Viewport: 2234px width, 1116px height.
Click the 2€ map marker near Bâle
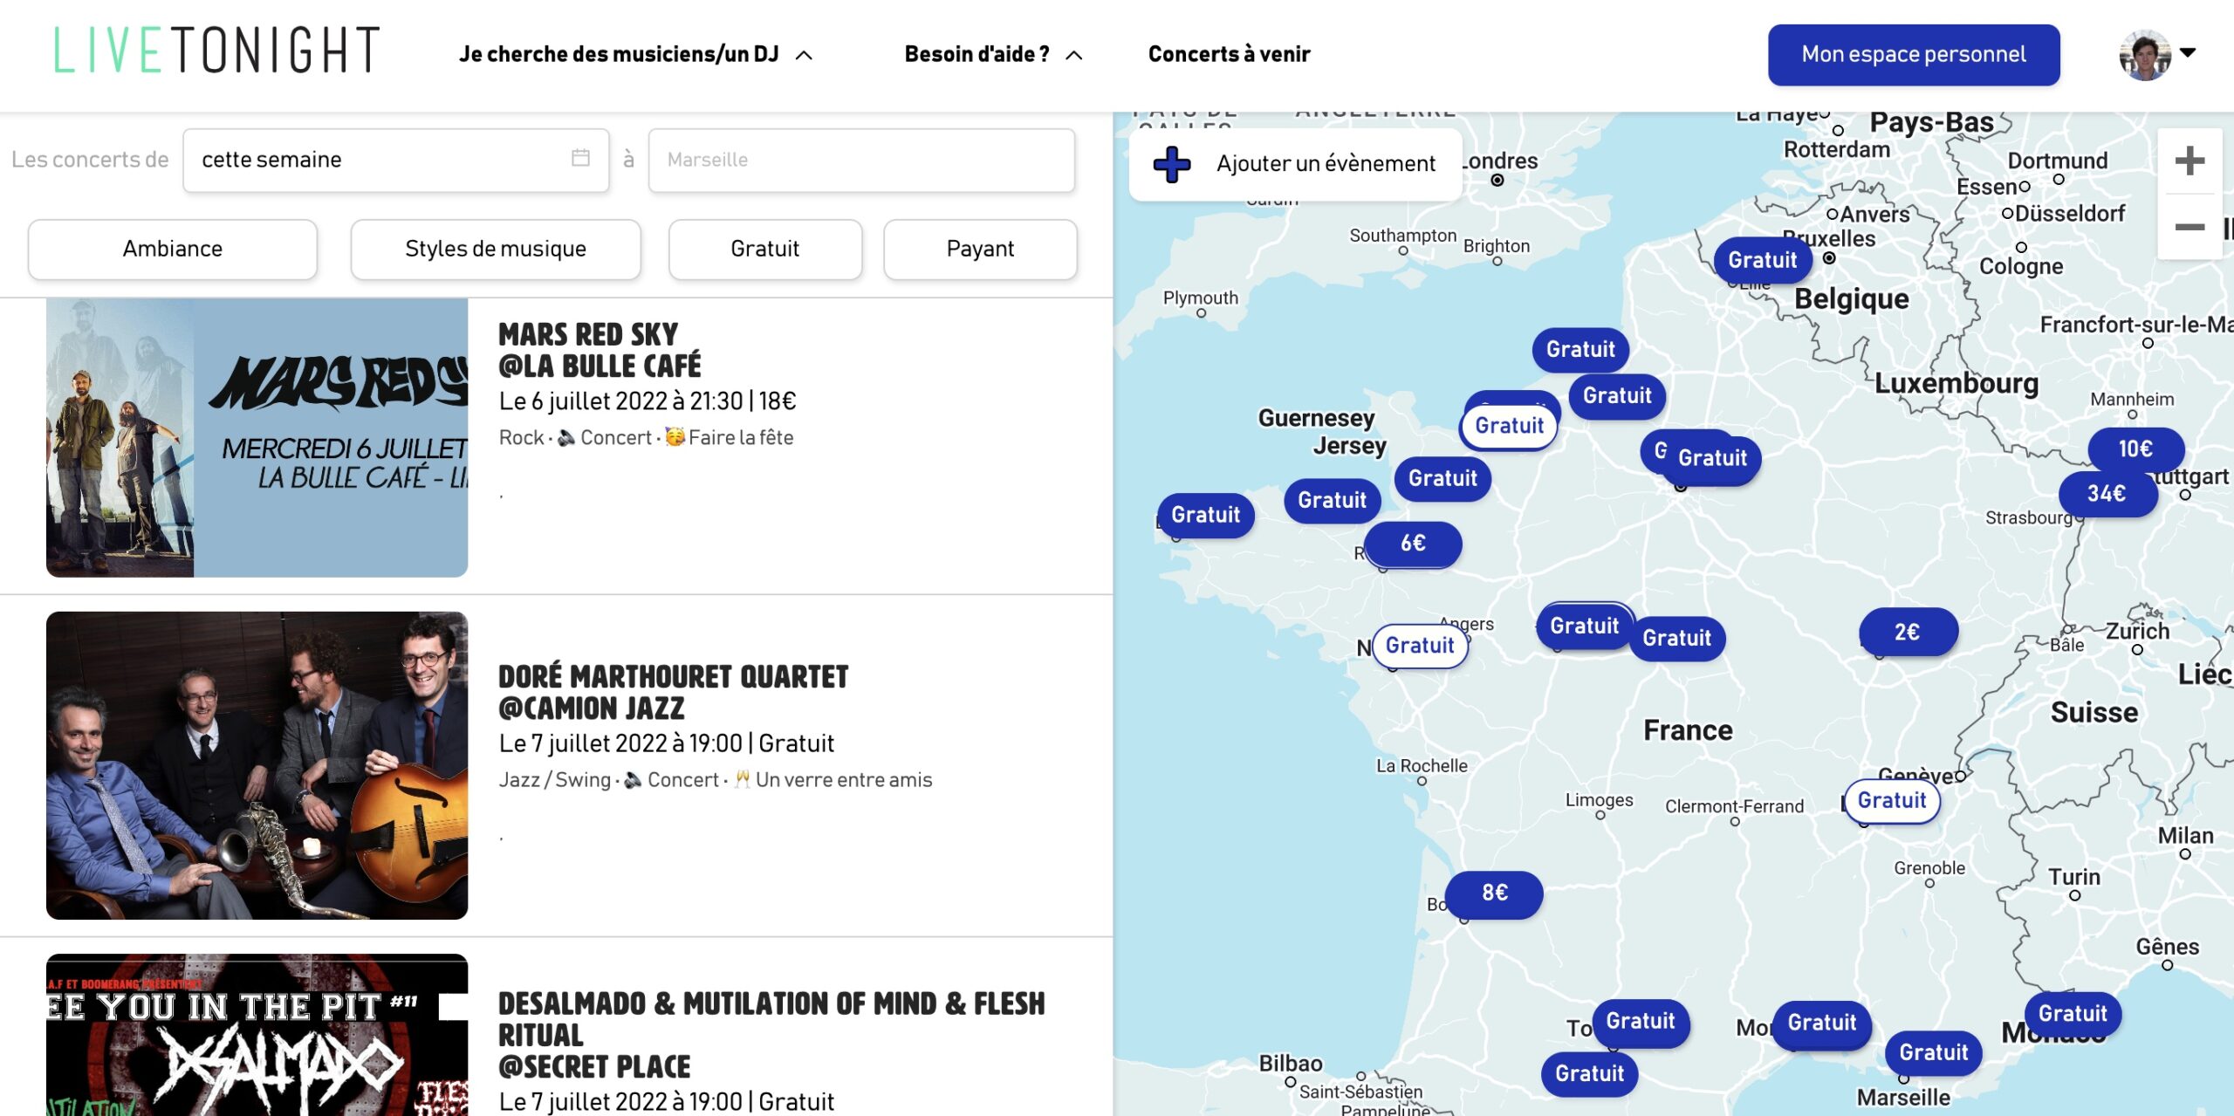click(x=1908, y=632)
